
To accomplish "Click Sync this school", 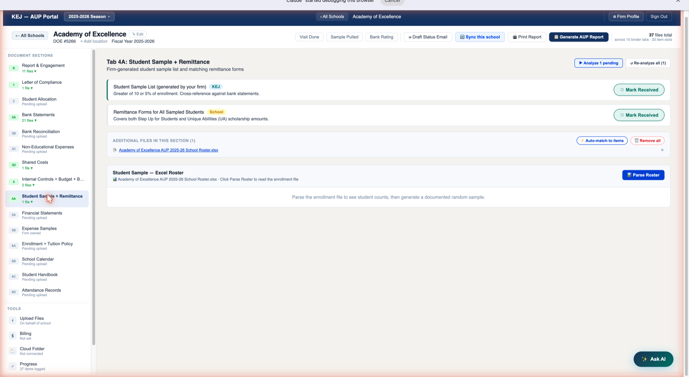I will (x=480, y=37).
